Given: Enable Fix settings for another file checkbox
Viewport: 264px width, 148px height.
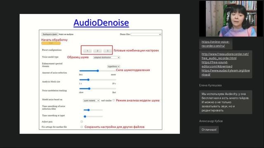Looking at the screenshot, I should pos(82,127).
